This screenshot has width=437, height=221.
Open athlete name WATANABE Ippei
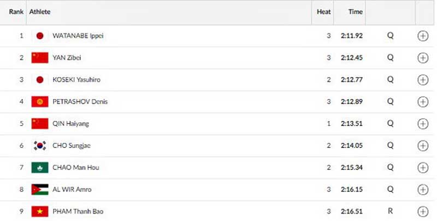78,36
